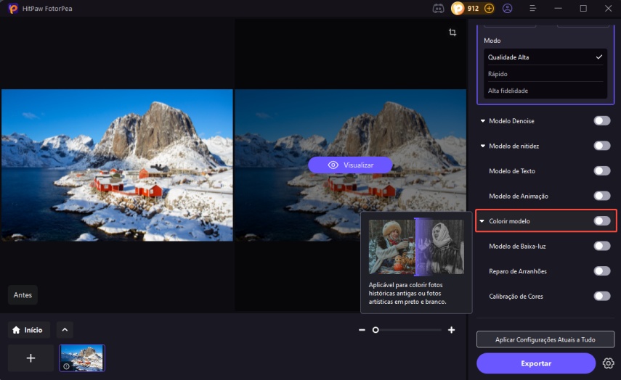Image resolution: width=621 pixels, height=380 pixels.
Task: Expand Modelo de nitidez options arrow
Action: pyautogui.click(x=482, y=146)
